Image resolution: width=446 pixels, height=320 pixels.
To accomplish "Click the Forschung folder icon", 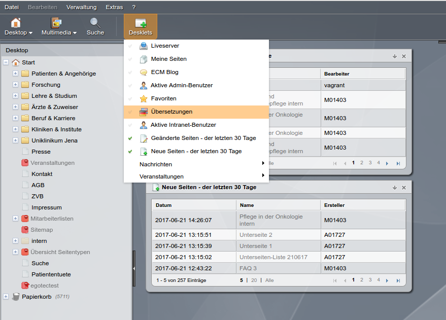I will point(25,84).
